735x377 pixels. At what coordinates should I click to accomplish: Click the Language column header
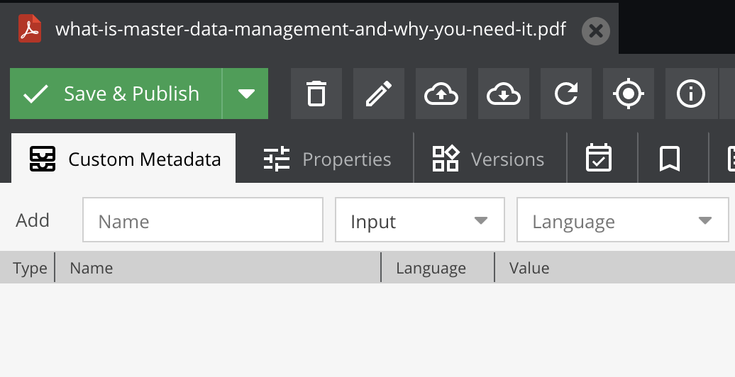click(438, 268)
